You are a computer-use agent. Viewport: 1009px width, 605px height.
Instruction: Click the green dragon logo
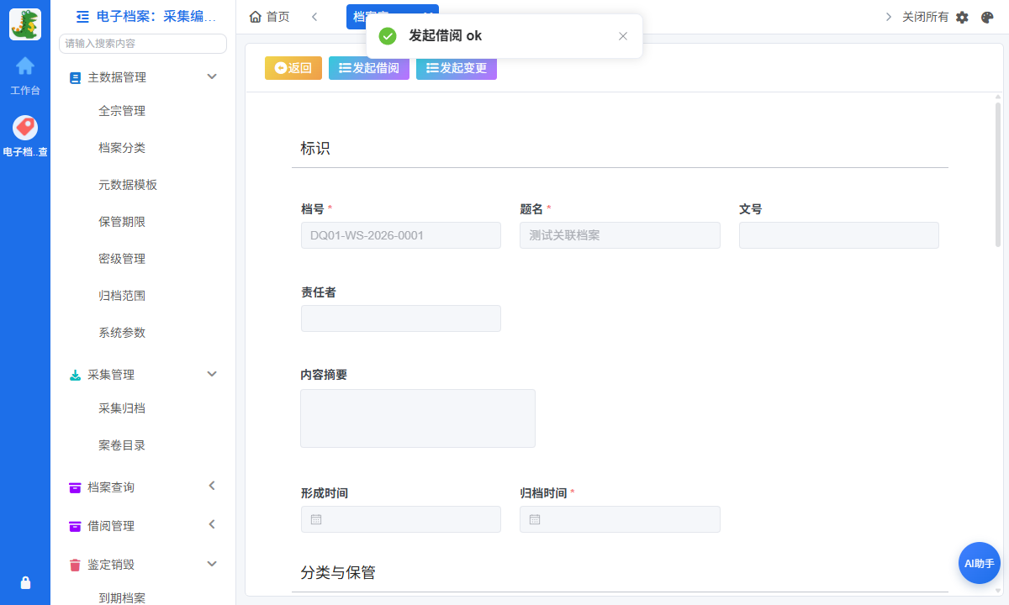25,24
